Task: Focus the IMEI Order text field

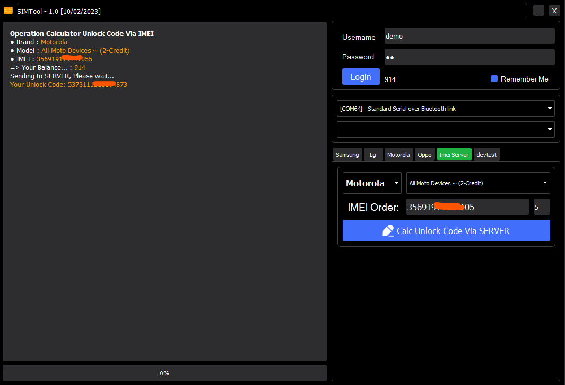Action: point(467,207)
